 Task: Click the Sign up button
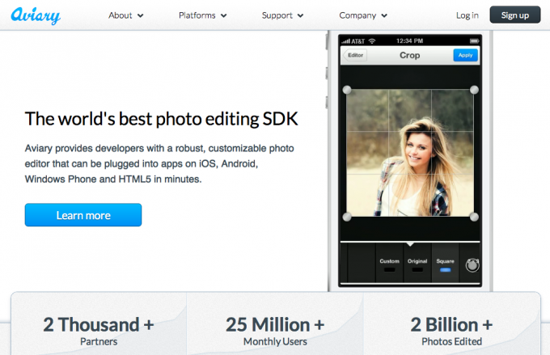tap(515, 15)
